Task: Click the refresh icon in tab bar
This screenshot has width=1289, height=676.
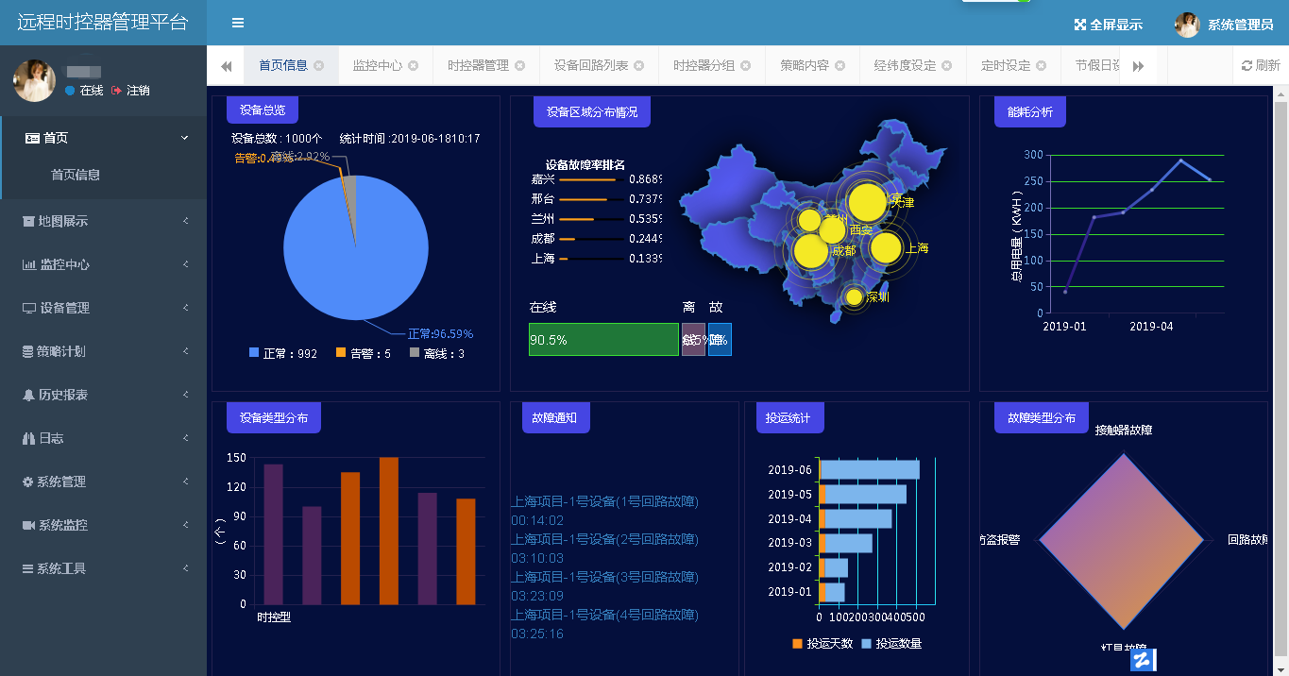Action: pyautogui.click(x=1247, y=66)
